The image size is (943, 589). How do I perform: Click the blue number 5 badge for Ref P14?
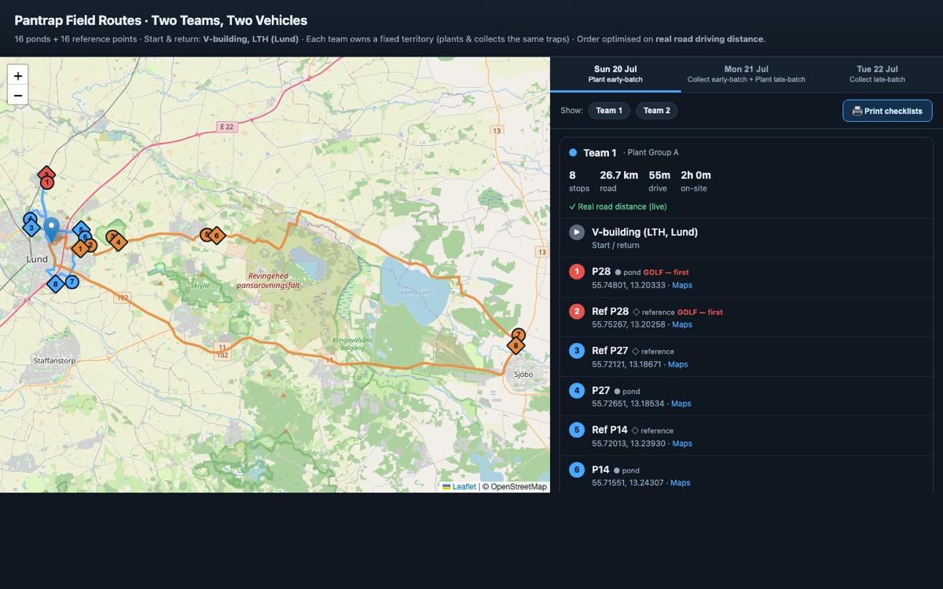click(x=577, y=430)
